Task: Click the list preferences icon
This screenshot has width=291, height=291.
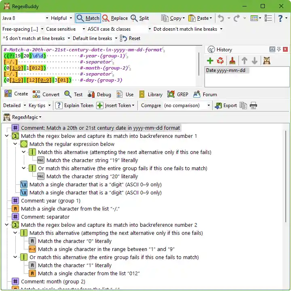Action: click(x=268, y=18)
